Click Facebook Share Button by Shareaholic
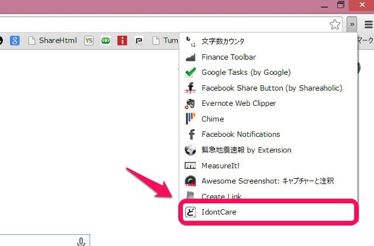Image resolution: width=374 pixels, height=246 pixels. tap(271, 88)
